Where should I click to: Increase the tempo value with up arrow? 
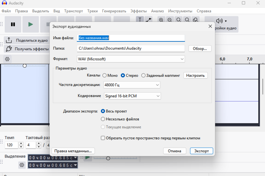21,144
